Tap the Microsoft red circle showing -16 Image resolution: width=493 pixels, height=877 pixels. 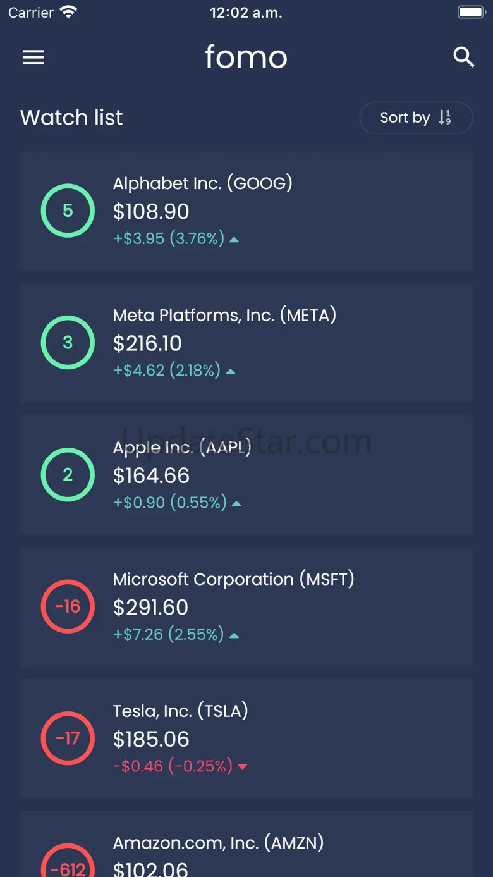pos(68,606)
